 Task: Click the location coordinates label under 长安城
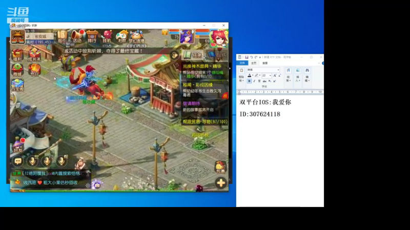[39, 42]
